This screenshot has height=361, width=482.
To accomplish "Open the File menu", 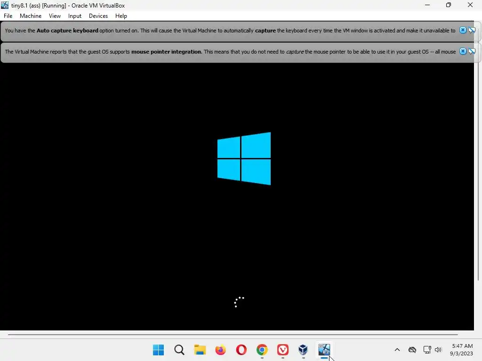I will click(x=8, y=16).
